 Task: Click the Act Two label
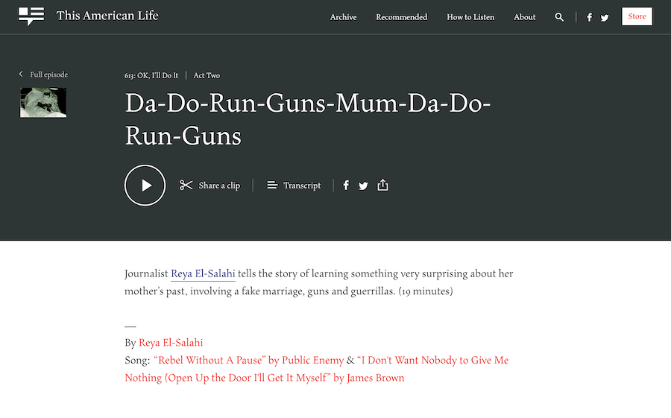[x=207, y=75]
